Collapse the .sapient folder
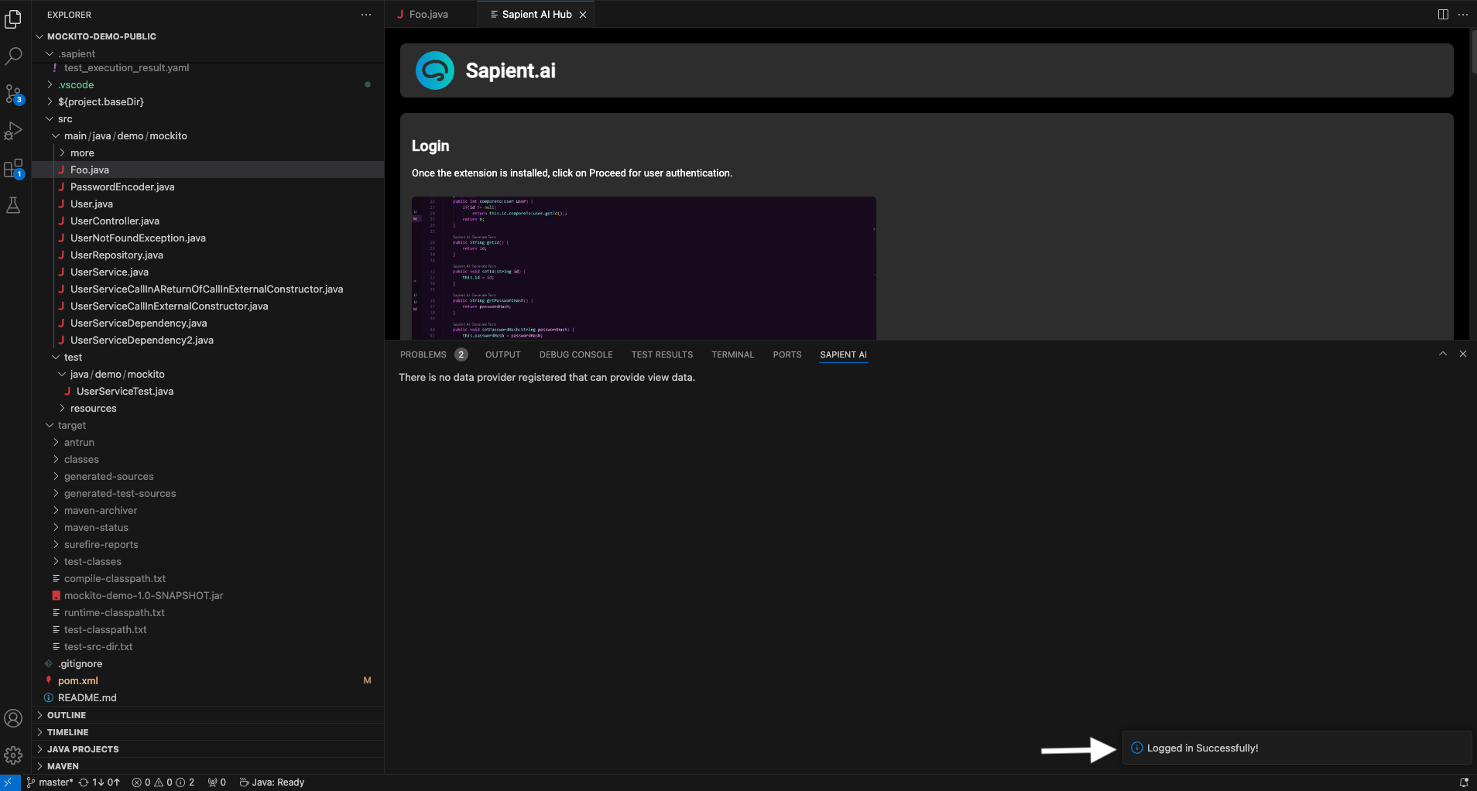 click(x=207, y=53)
